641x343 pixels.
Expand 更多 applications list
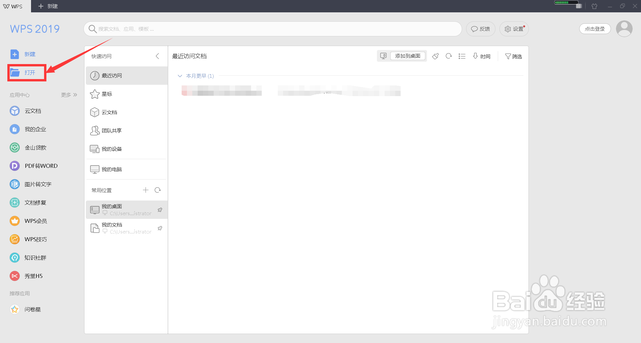(69, 95)
